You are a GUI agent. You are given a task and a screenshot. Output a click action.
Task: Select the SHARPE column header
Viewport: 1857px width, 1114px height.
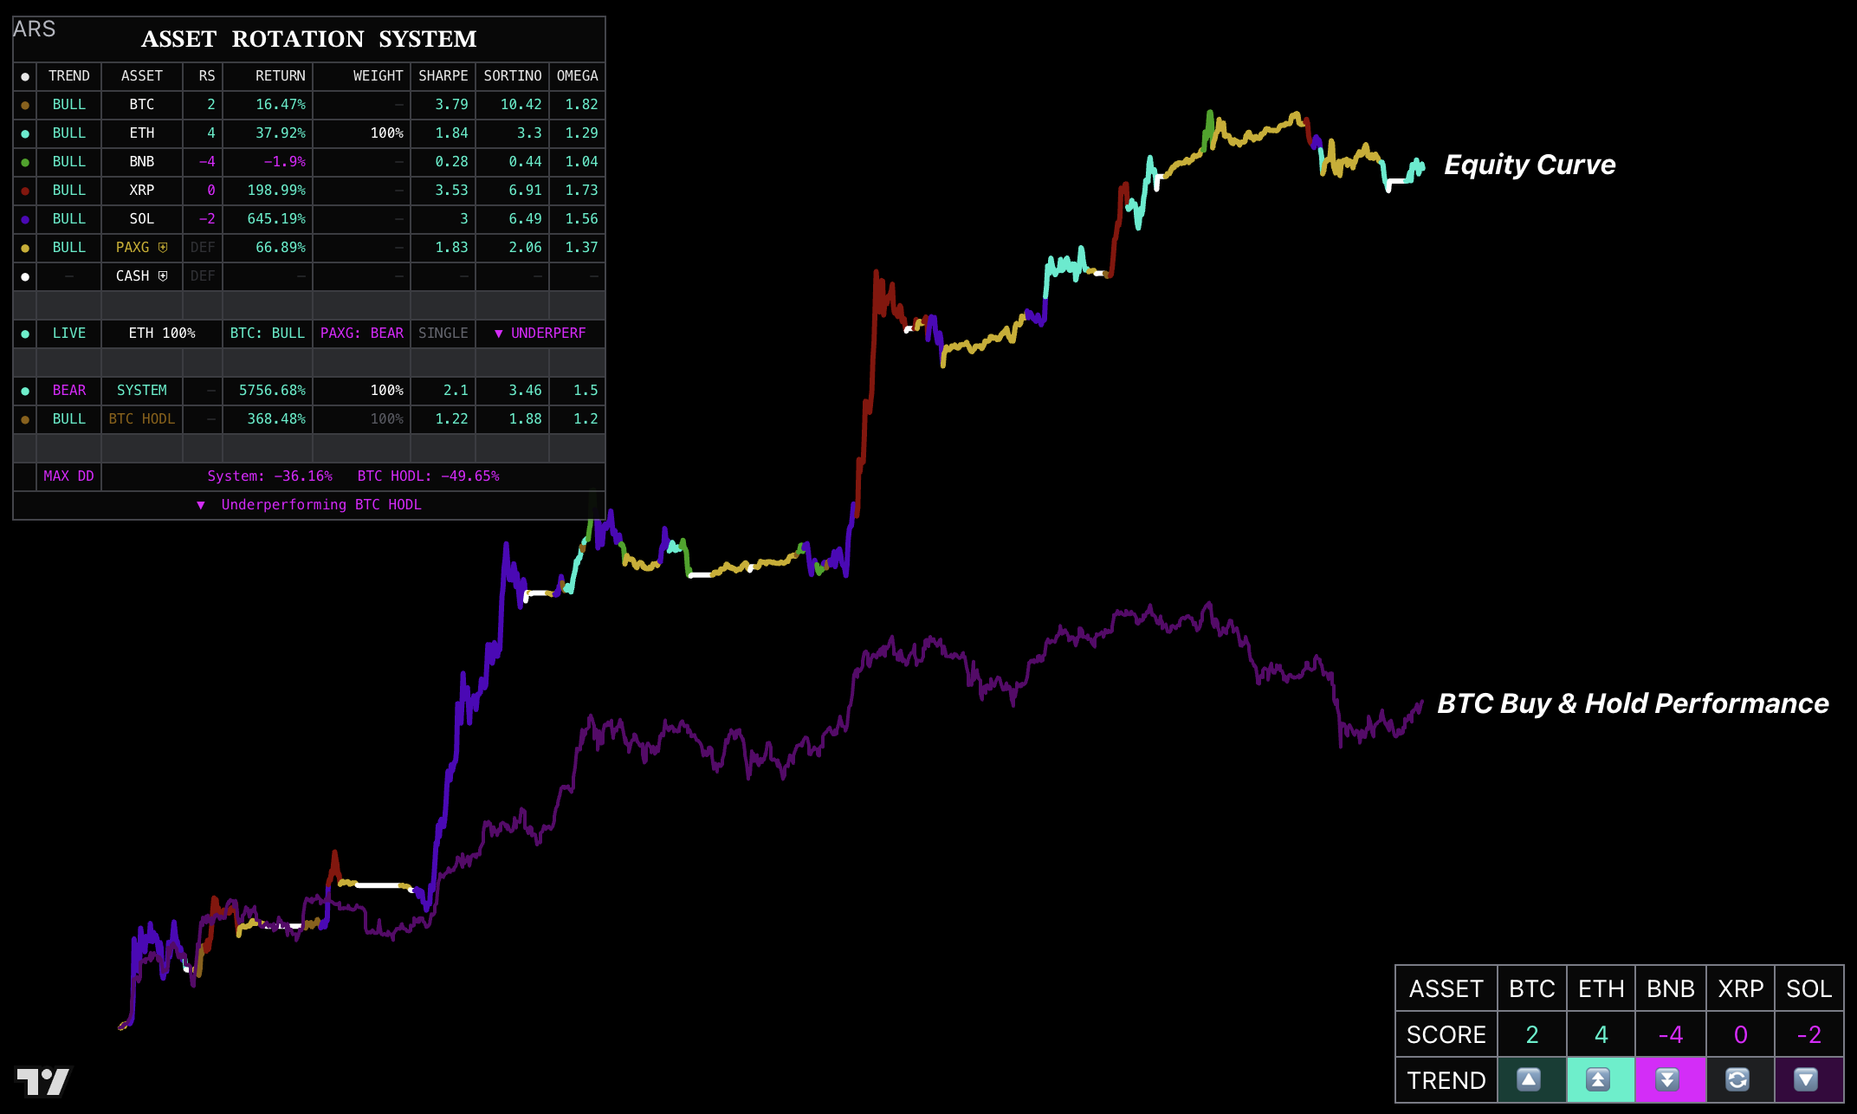point(443,76)
